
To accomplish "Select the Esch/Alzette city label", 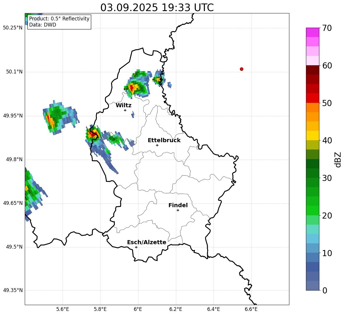I will point(147,242).
